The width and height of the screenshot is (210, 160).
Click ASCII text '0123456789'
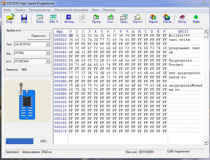point(179,36)
